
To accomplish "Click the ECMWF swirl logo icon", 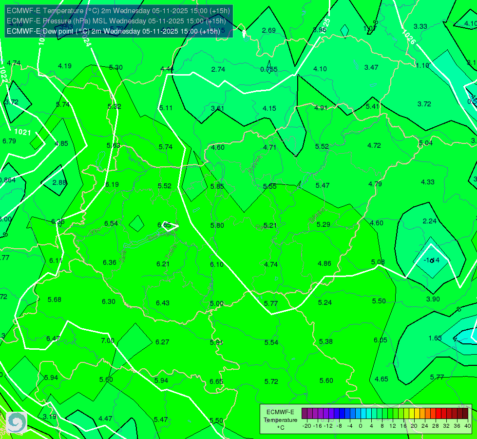I will pos(17,422).
